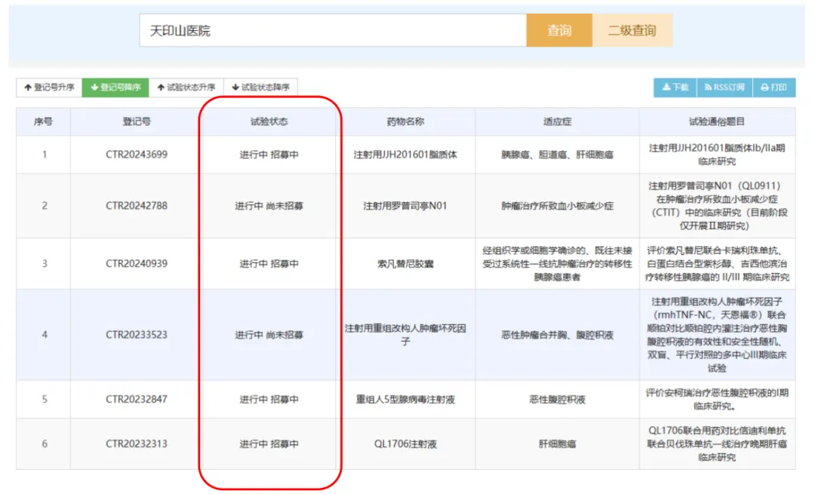This screenshot has height=494, width=815.
Task: Click the 下载 download button
Action: coord(675,87)
